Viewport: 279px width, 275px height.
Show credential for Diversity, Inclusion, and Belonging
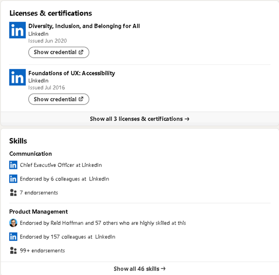(58, 52)
